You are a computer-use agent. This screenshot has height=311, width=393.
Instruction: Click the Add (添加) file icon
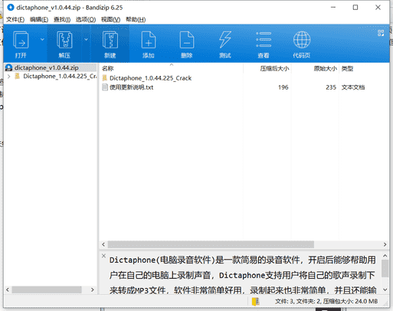pos(149,40)
